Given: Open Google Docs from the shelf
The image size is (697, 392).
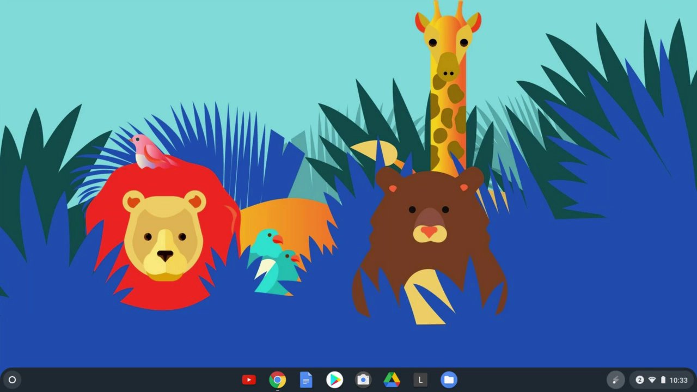Looking at the screenshot, I should click(306, 380).
